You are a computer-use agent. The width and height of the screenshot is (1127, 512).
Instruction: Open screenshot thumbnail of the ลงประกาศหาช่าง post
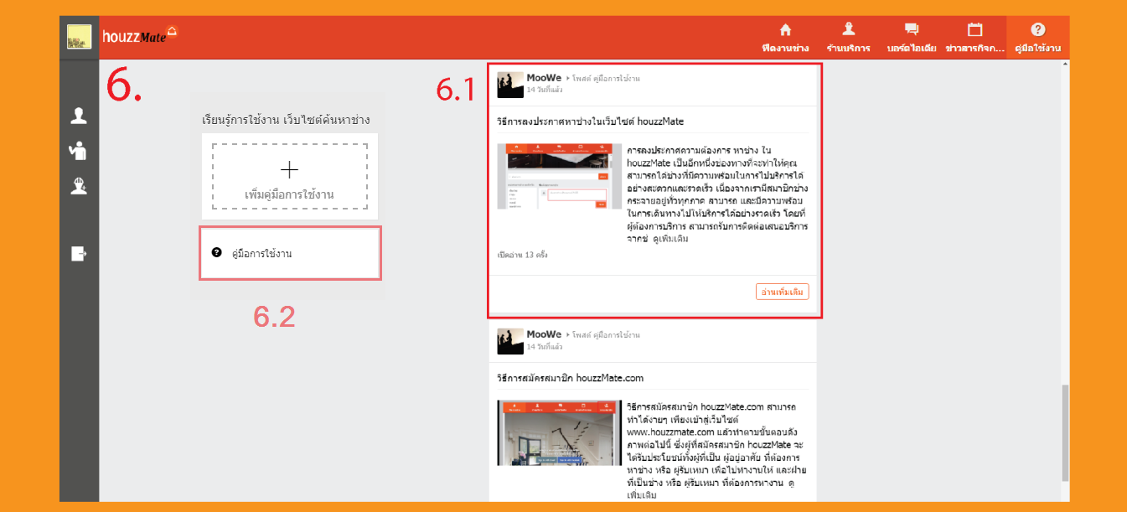(559, 176)
